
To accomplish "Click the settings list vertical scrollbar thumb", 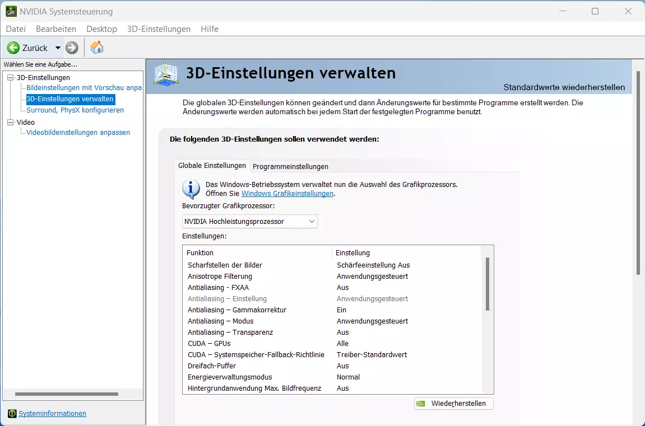I will coord(488,284).
